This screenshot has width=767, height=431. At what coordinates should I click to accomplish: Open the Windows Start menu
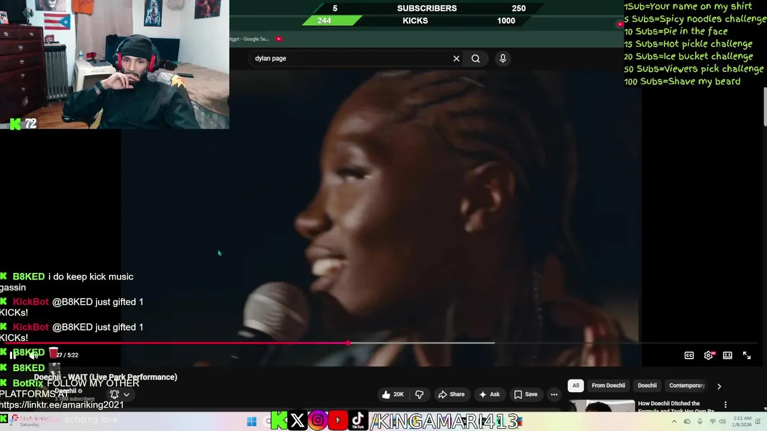pos(252,421)
